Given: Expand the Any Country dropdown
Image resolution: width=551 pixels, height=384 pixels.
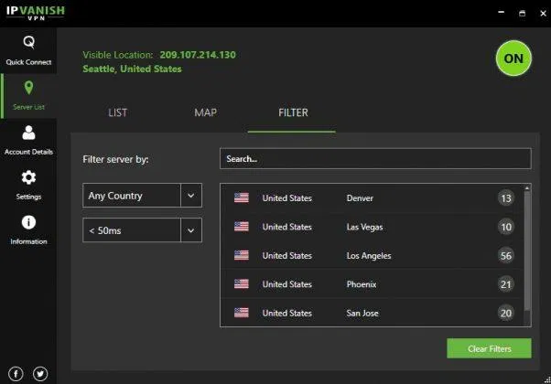Looking at the screenshot, I should pyautogui.click(x=191, y=195).
